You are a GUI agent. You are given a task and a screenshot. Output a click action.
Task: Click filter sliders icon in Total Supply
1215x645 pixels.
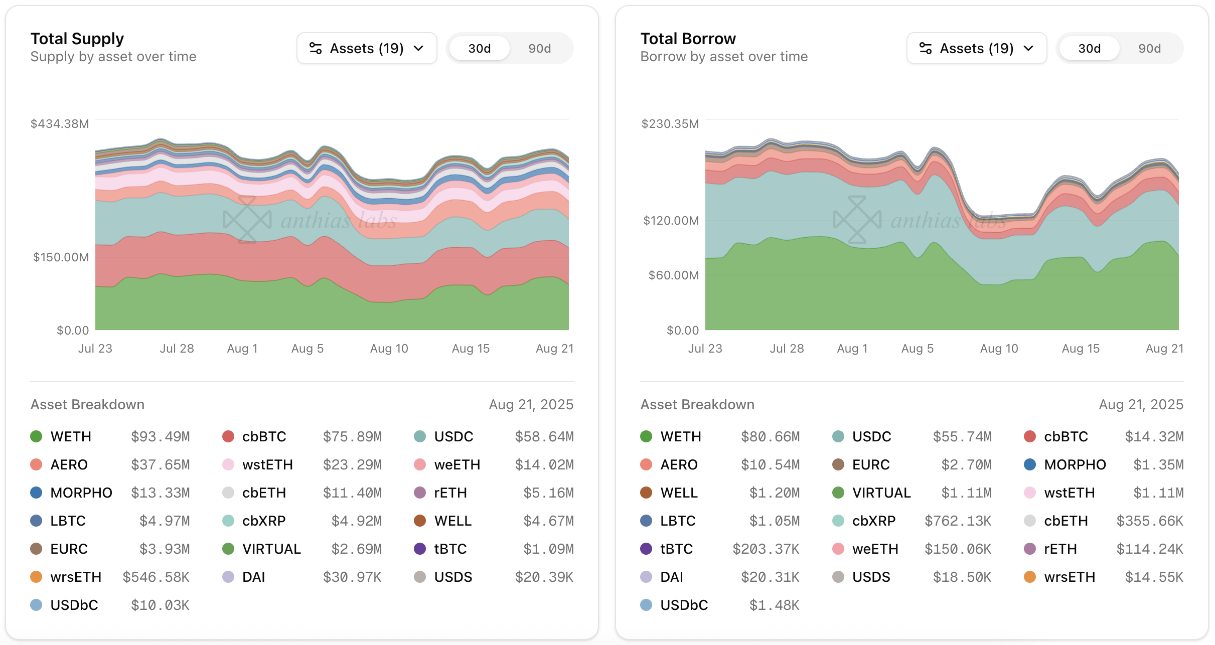(316, 48)
